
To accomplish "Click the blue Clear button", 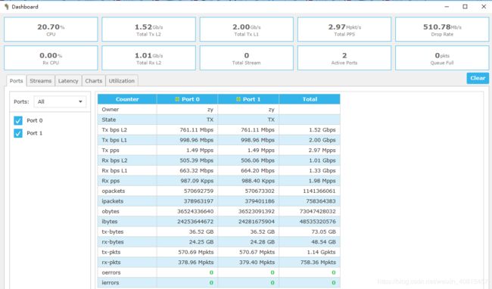I will coord(478,78).
